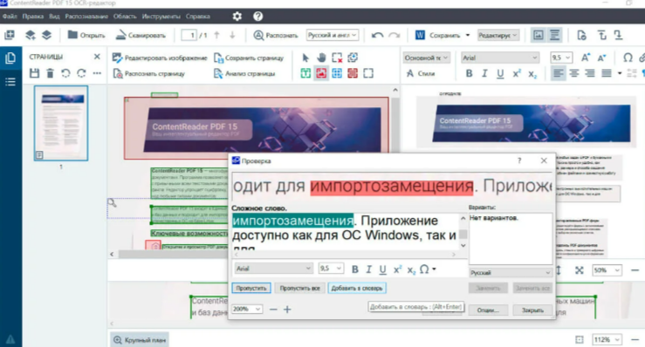Click Save page (Сохранить страницу)
This screenshot has height=347, width=645.
pyautogui.click(x=249, y=58)
